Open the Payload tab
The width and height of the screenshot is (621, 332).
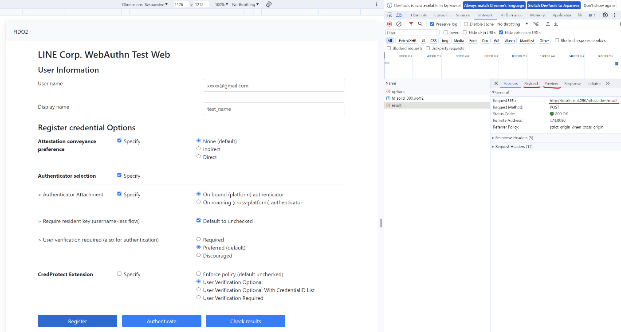tap(531, 83)
